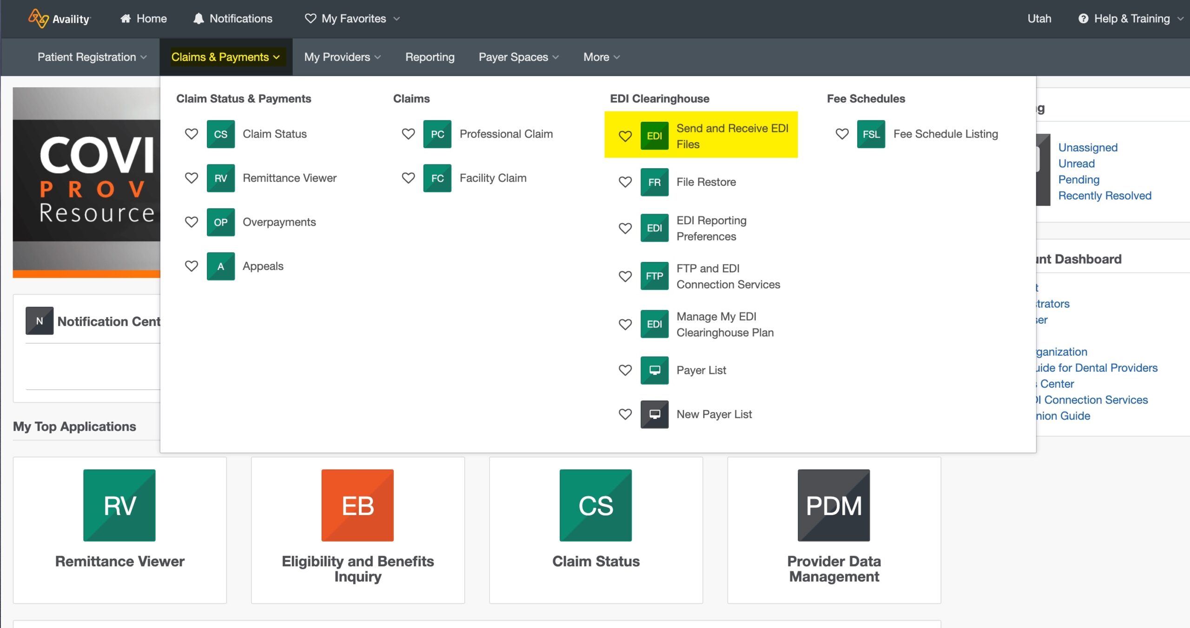Select the FTP and EDI Connection Services icon
Image resolution: width=1190 pixels, height=628 pixels.
coord(654,276)
